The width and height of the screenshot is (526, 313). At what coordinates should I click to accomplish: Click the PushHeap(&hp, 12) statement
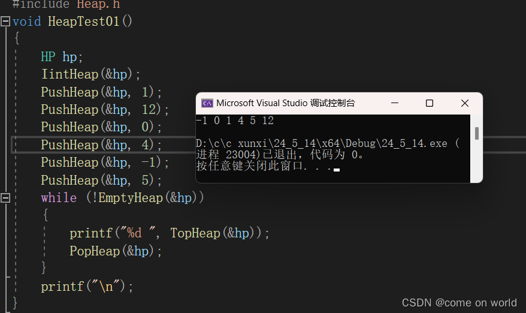(105, 110)
